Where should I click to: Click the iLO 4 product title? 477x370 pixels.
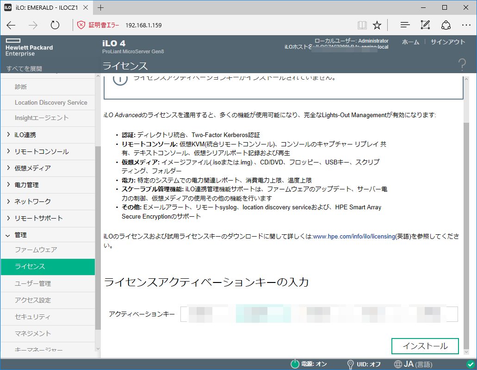point(114,43)
